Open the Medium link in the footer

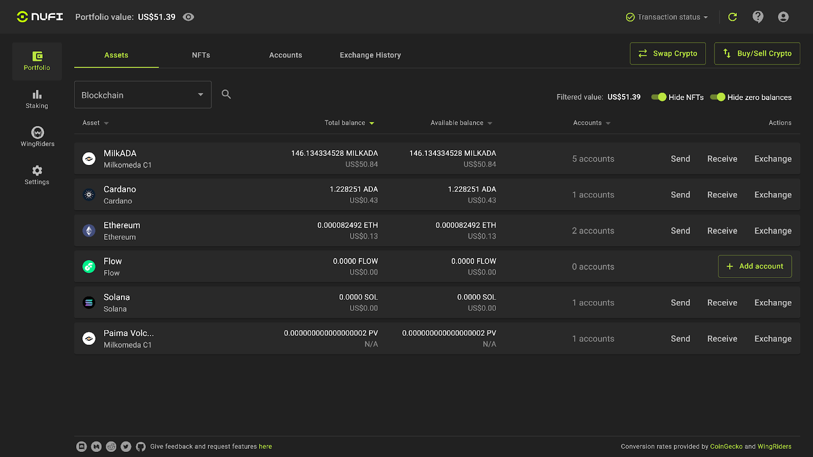click(x=96, y=446)
